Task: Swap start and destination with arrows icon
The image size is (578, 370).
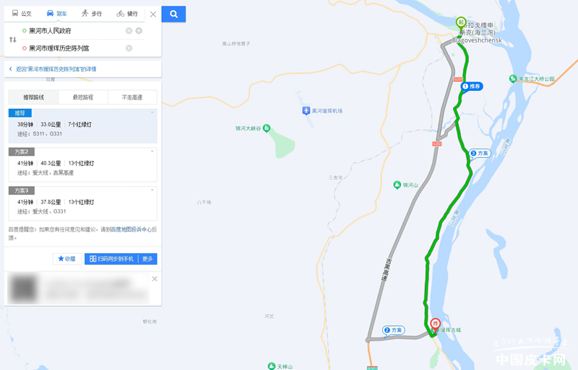Action: [13, 40]
